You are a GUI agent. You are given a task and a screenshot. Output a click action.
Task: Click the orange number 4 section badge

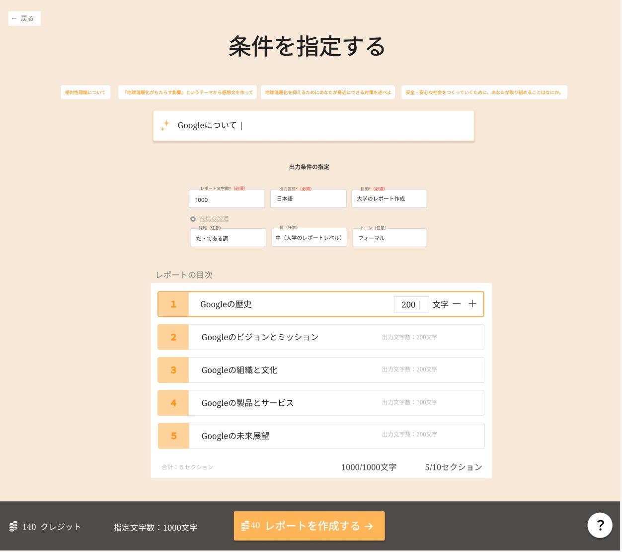(x=173, y=403)
